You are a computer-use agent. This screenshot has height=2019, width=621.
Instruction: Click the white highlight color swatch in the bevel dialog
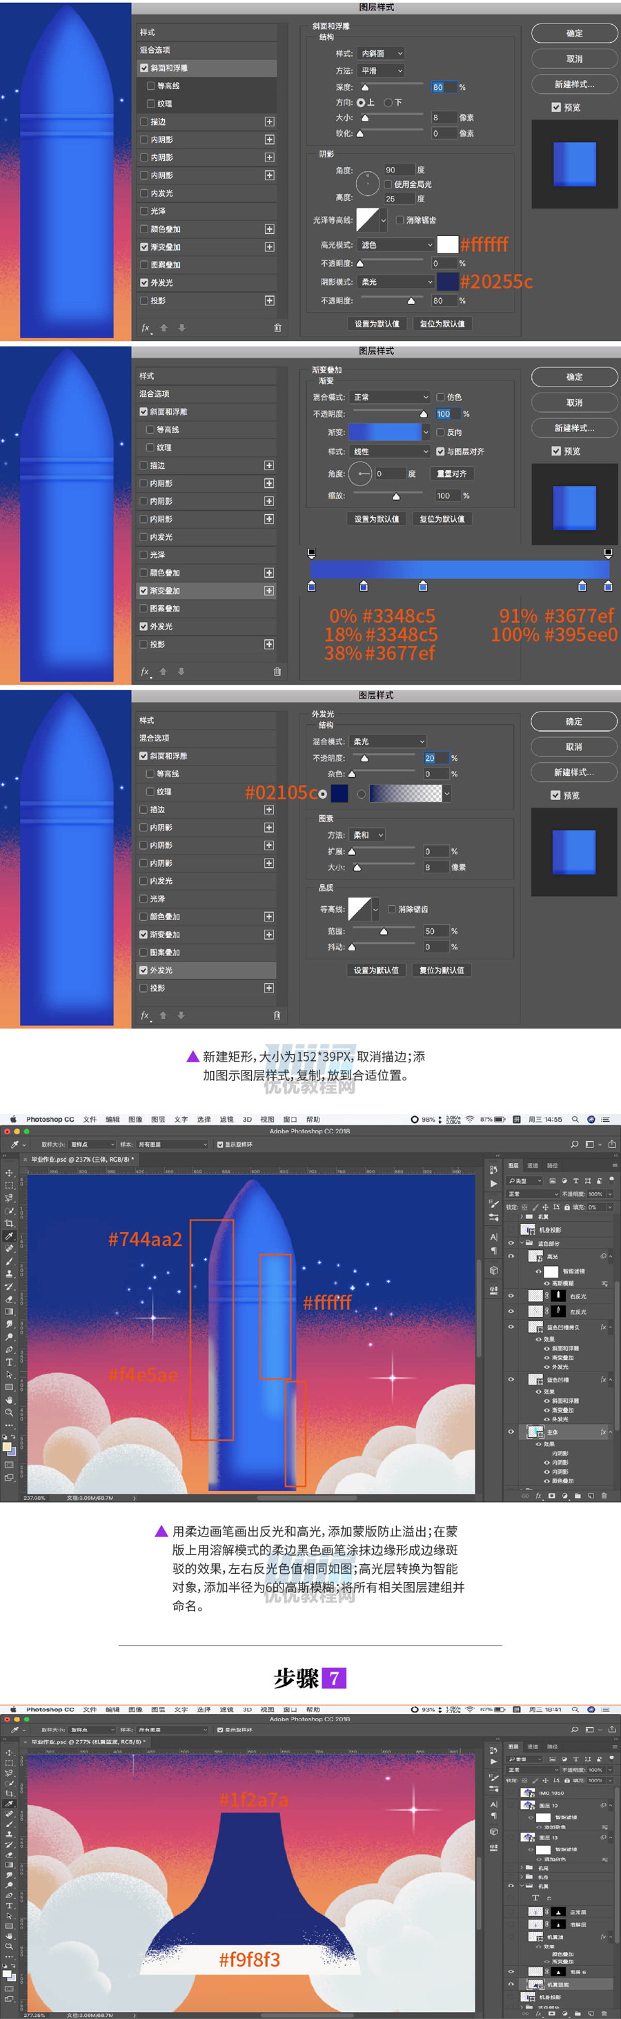pyautogui.click(x=447, y=244)
